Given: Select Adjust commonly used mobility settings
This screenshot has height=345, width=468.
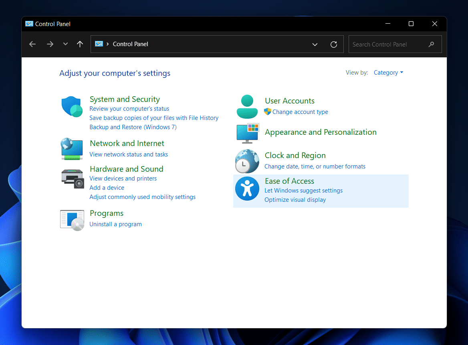Looking at the screenshot, I should [142, 197].
